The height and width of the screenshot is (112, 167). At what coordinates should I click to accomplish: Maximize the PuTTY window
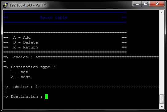tap(146, 4)
